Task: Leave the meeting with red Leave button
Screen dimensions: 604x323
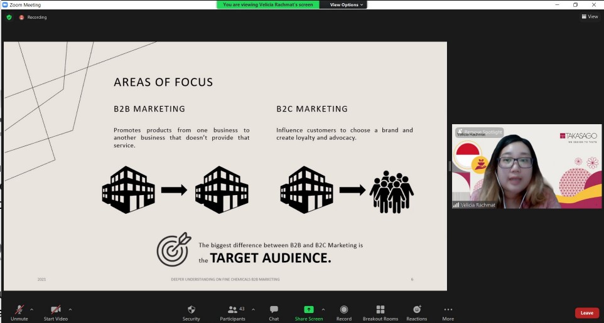Action: (x=586, y=312)
